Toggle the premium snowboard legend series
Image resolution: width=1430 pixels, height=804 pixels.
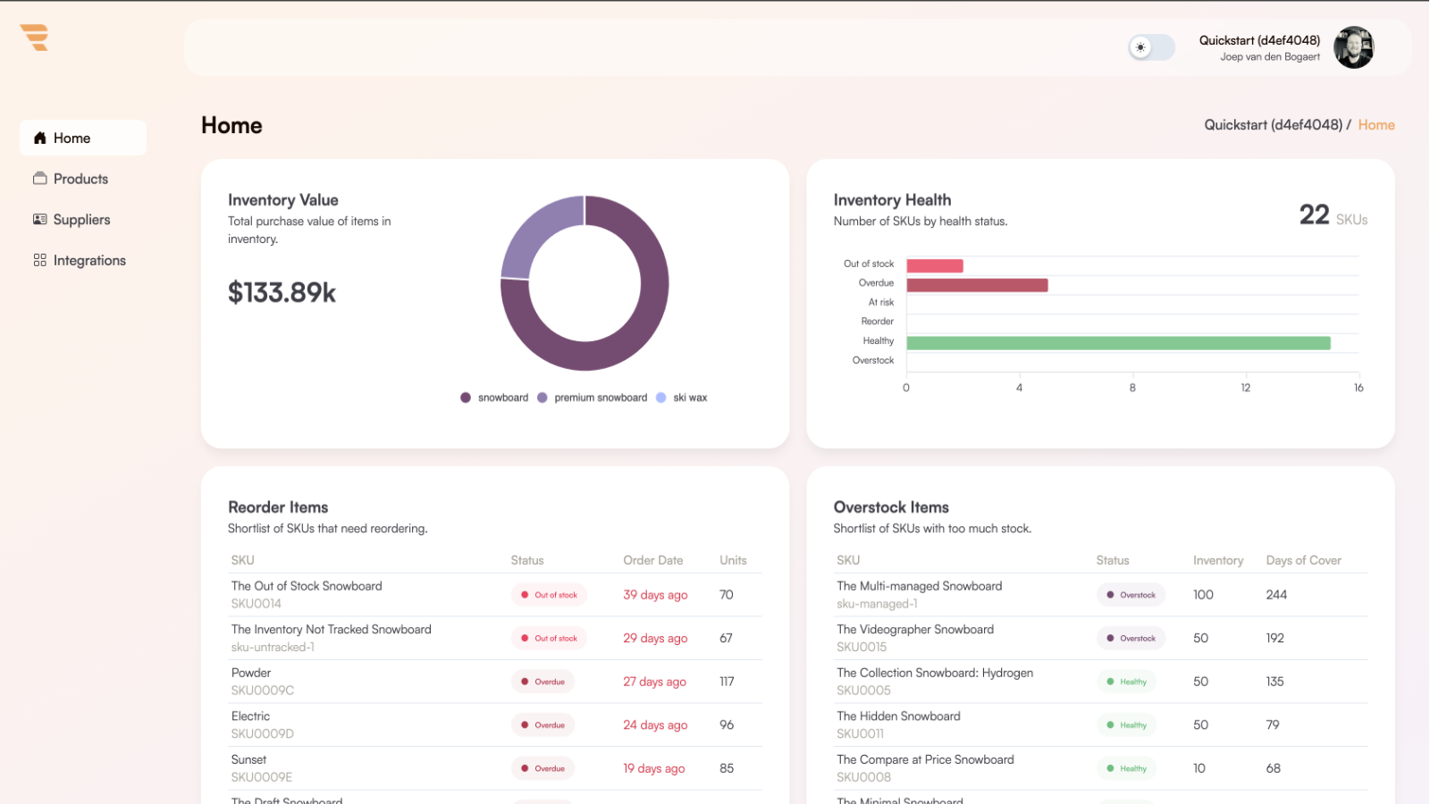(593, 398)
